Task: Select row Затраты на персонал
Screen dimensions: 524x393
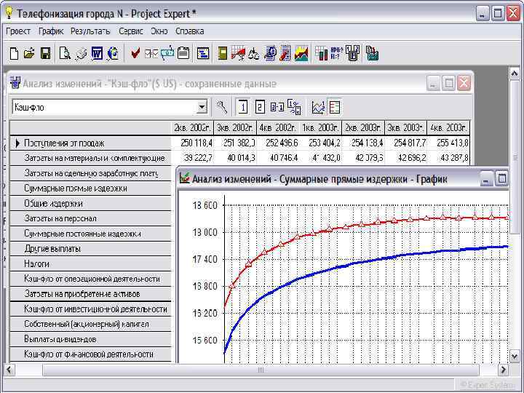Action: point(90,218)
